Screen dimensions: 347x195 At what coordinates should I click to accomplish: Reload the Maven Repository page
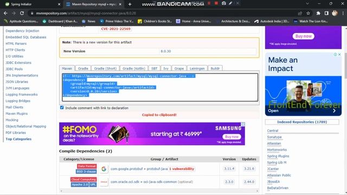22,13
